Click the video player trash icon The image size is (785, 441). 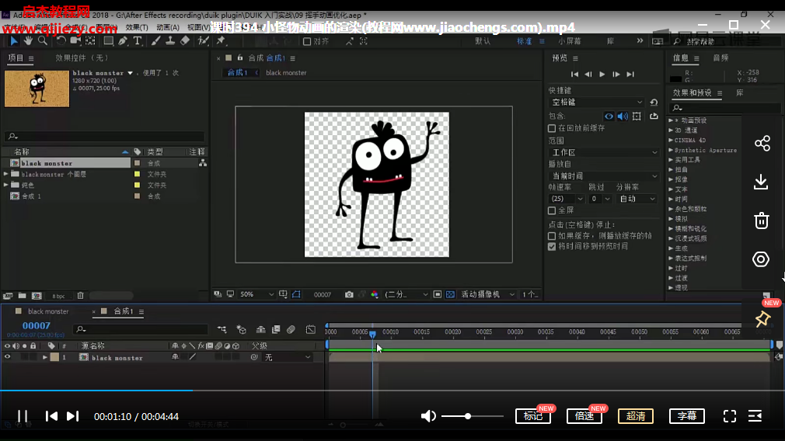tap(762, 220)
